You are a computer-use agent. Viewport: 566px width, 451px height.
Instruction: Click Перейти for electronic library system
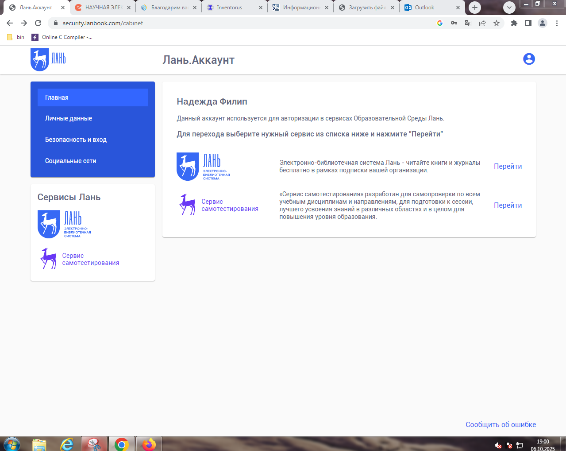click(508, 167)
